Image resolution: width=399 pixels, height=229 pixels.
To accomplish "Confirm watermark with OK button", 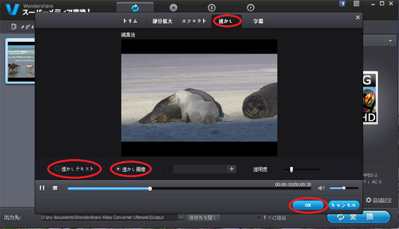I will click(x=308, y=205).
